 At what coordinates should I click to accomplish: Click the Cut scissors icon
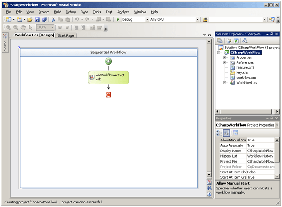[x=53, y=20]
